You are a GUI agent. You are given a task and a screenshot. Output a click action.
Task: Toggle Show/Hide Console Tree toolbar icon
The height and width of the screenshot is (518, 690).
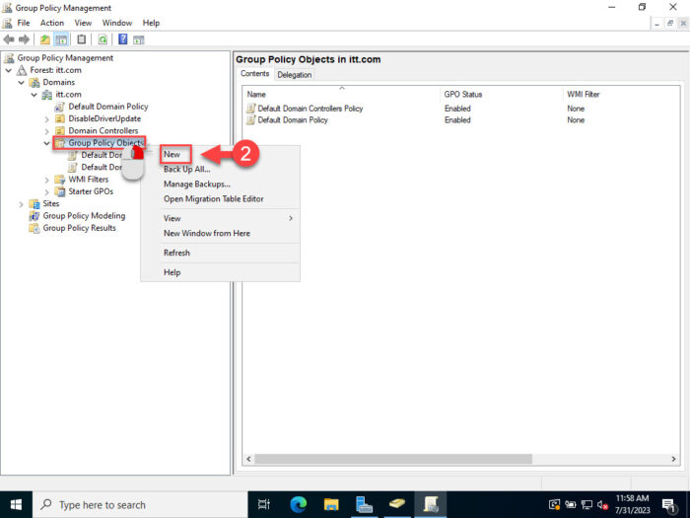tap(61, 39)
